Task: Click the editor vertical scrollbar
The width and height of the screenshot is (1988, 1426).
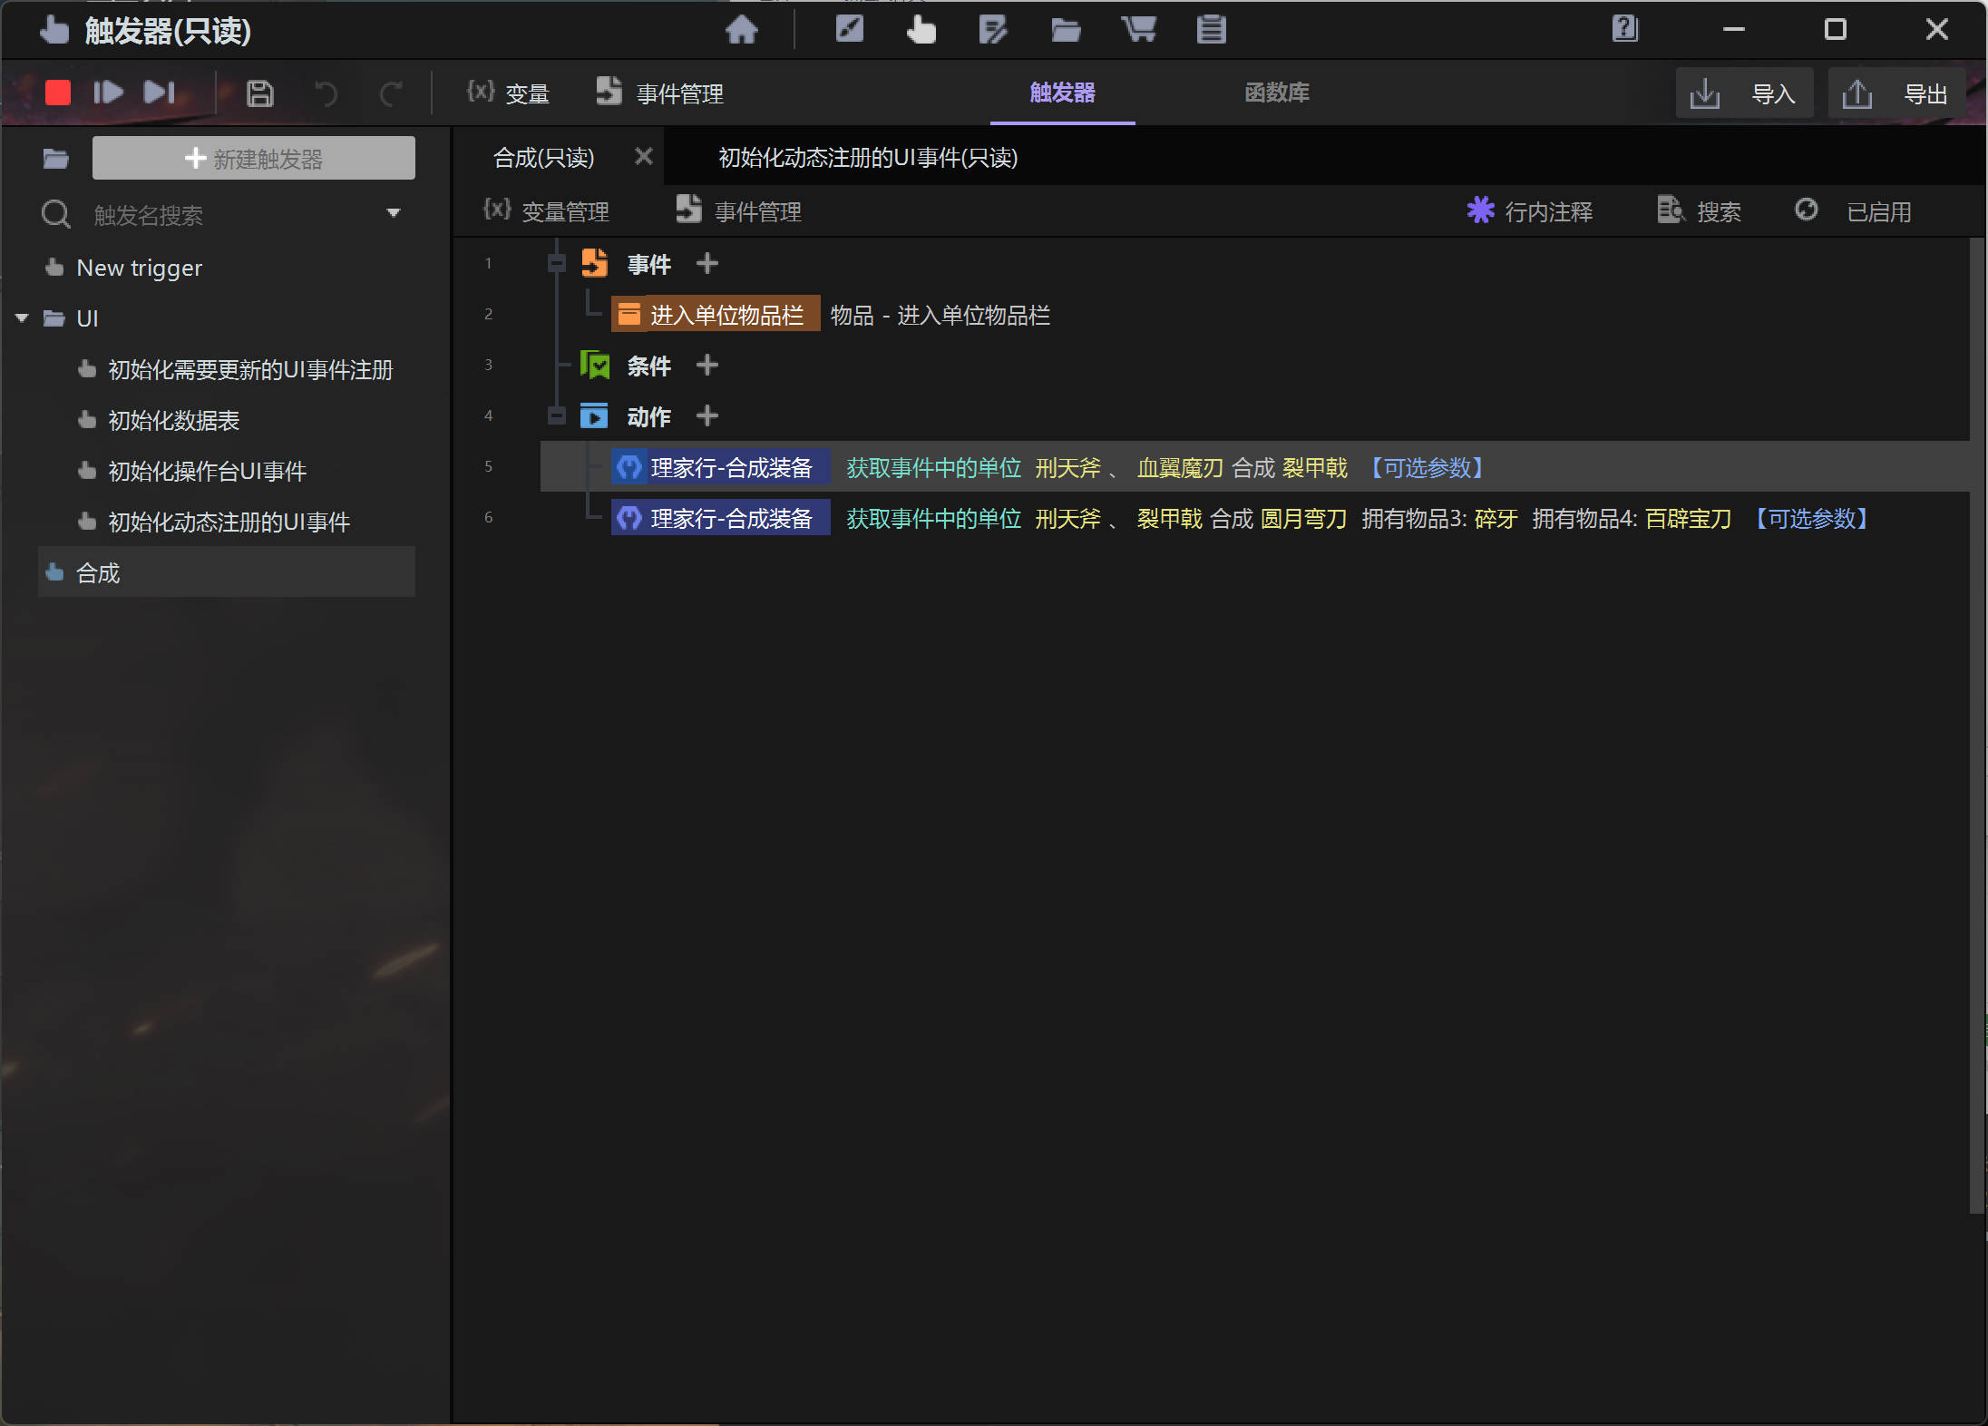Action: click(1977, 726)
